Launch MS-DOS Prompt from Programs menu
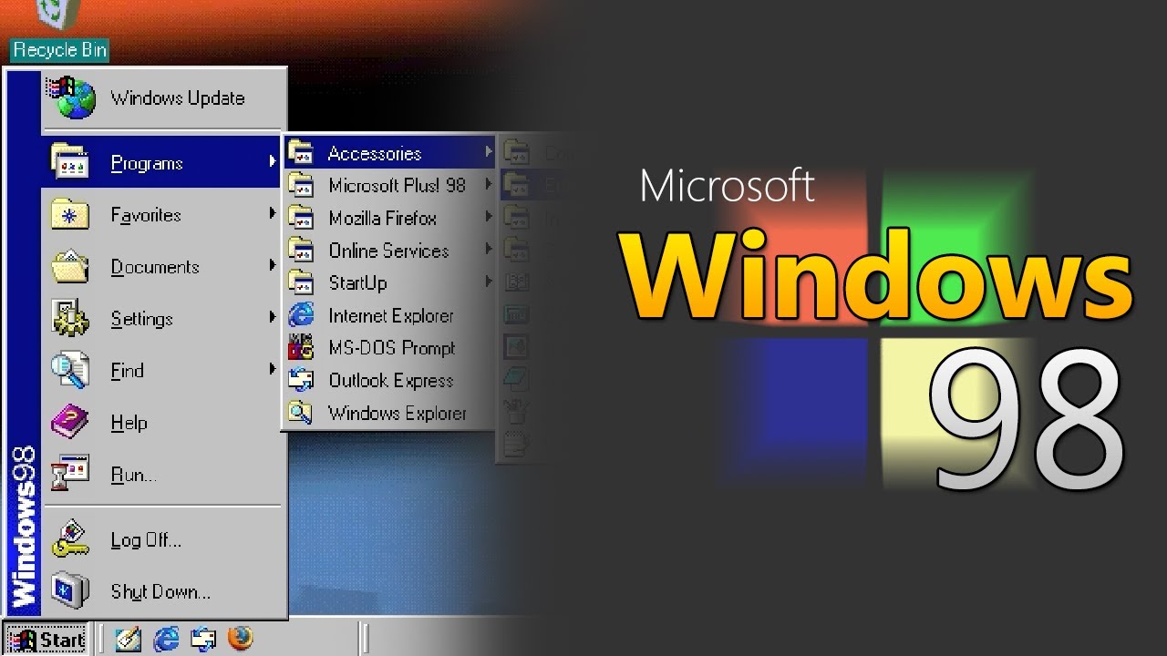 pos(390,347)
